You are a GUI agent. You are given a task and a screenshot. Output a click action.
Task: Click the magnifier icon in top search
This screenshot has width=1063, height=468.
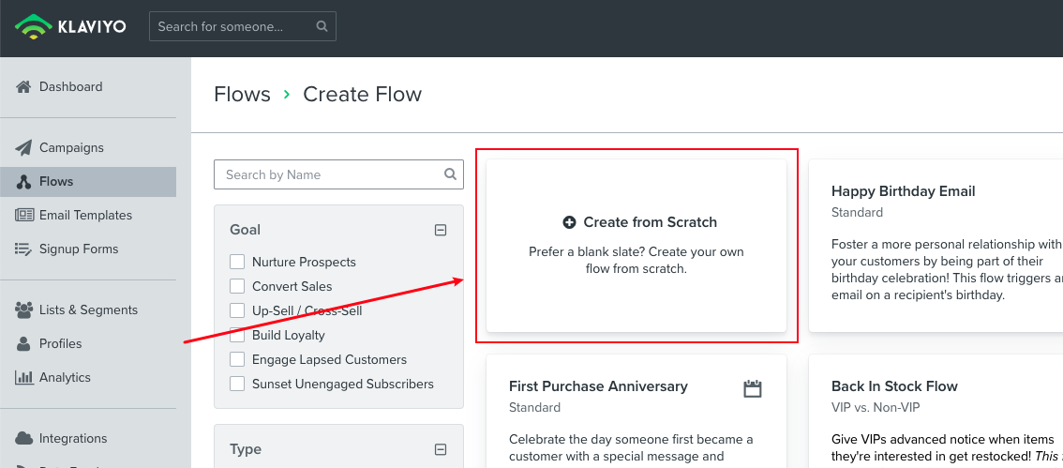[x=322, y=26]
